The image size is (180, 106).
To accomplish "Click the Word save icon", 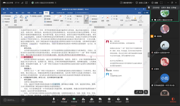I will tap(3, 9).
